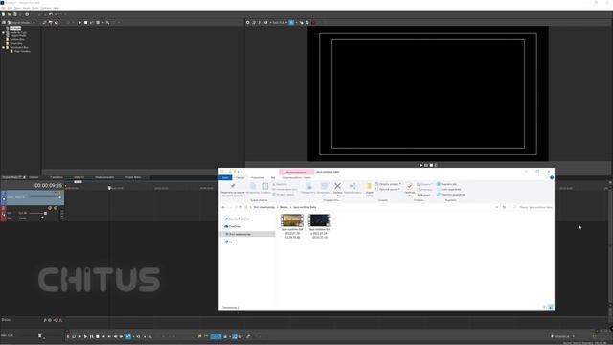This screenshot has width=613, height=345.
Task: Switch to the Video FX docked tab
Action: point(79,177)
